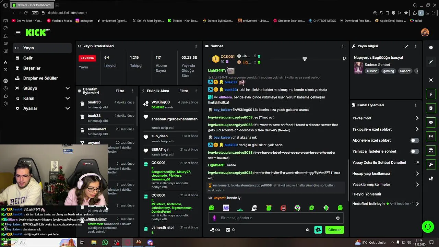Click the purple microphone in the message box
This screenshot has width=439, height=247.
click(214, 218)
